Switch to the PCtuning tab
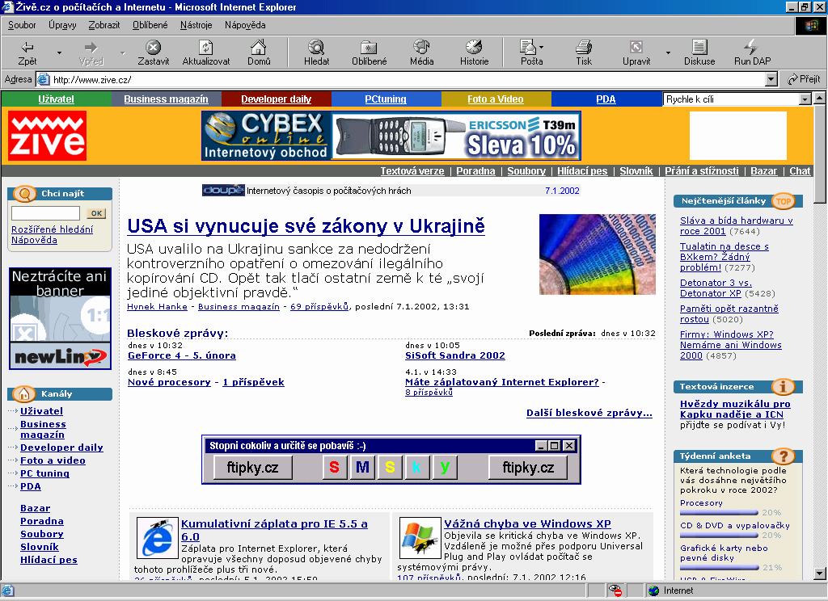This screenshot has height=601, width=828. tap(386, 99)
